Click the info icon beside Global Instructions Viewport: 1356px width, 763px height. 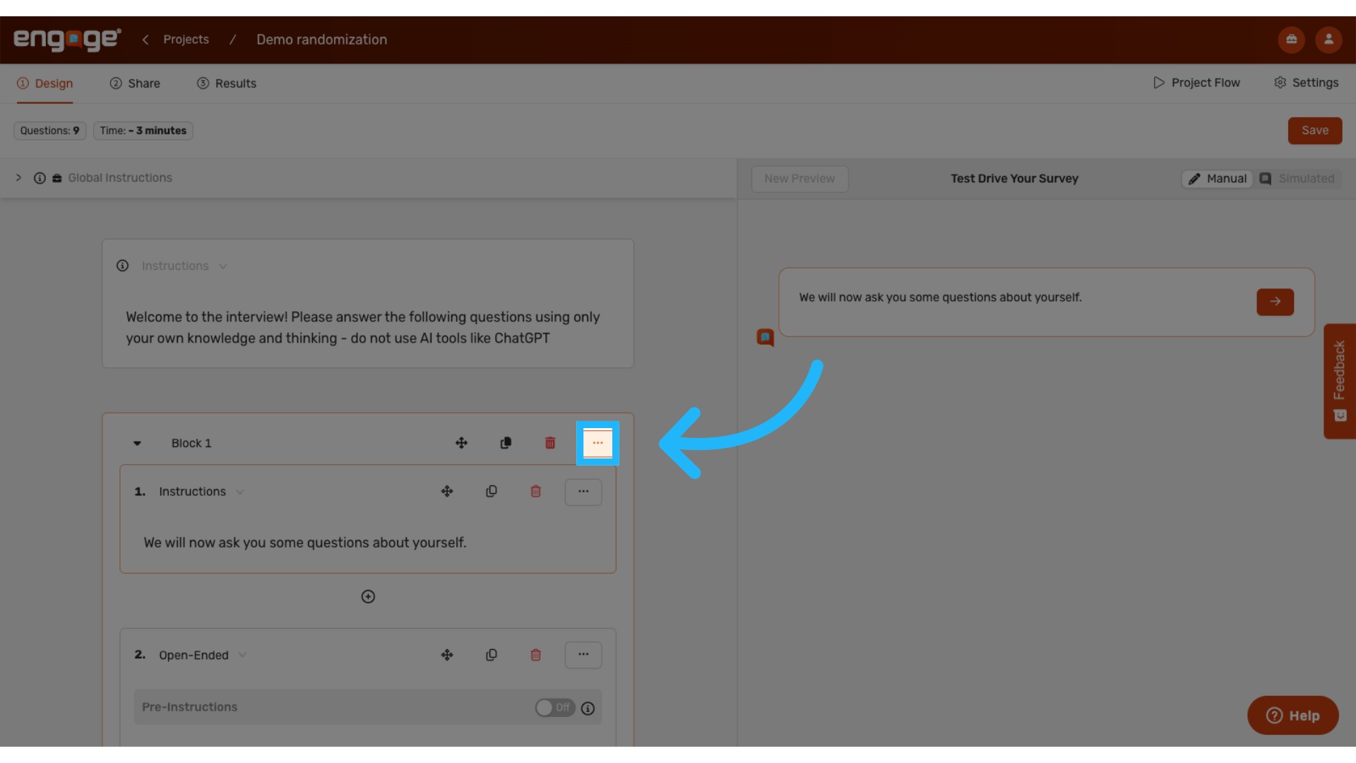(40, 178)
